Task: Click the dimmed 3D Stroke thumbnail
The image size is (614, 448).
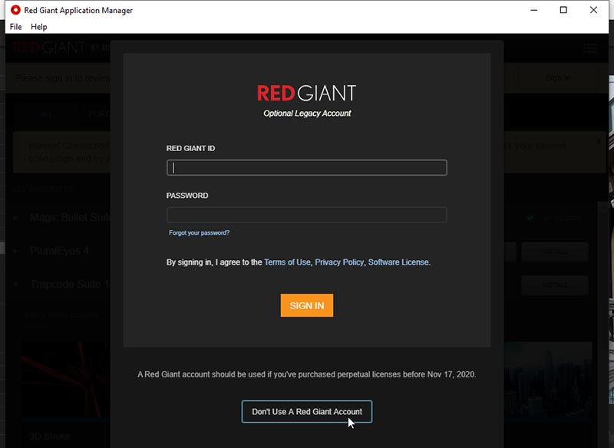Action: click(65, 380)
